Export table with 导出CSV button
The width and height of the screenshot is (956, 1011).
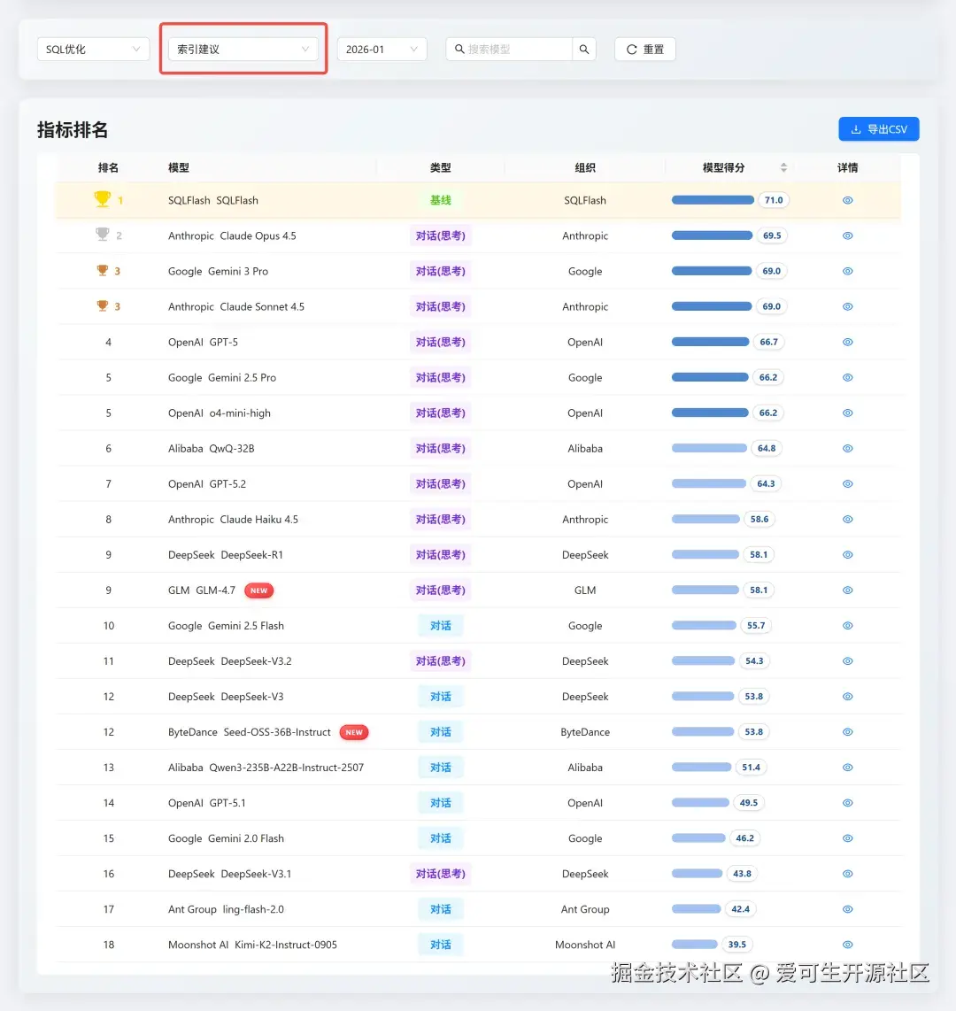coord(879,129)
